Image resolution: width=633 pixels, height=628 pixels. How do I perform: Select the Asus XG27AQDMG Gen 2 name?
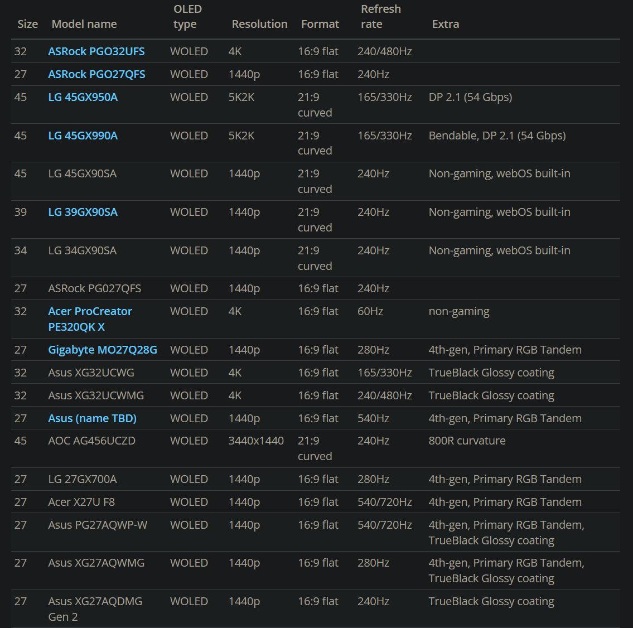point(95,609)
